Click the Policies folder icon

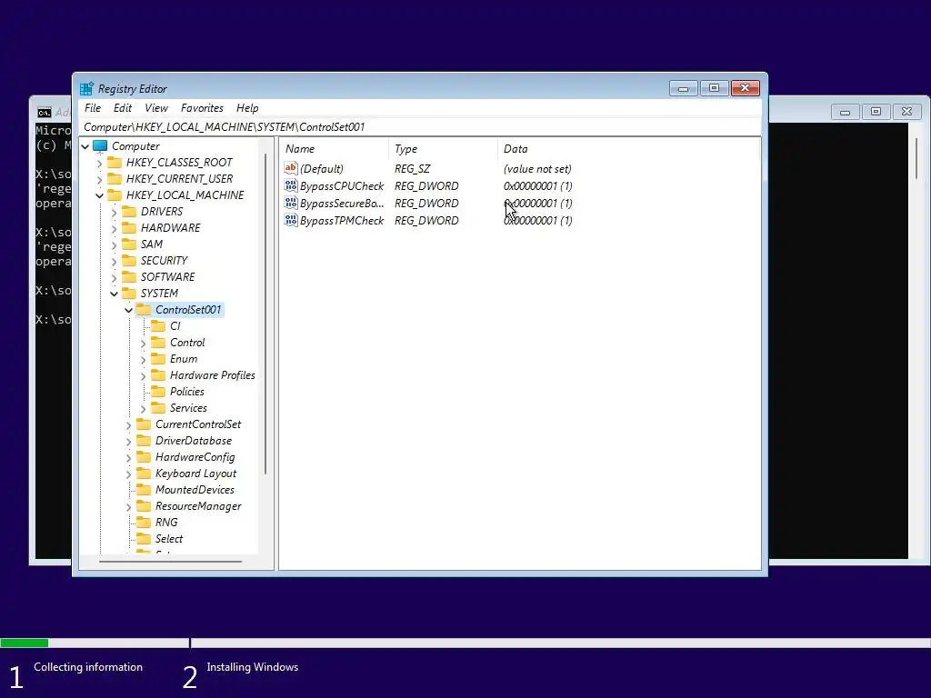(x=158, y=391)
